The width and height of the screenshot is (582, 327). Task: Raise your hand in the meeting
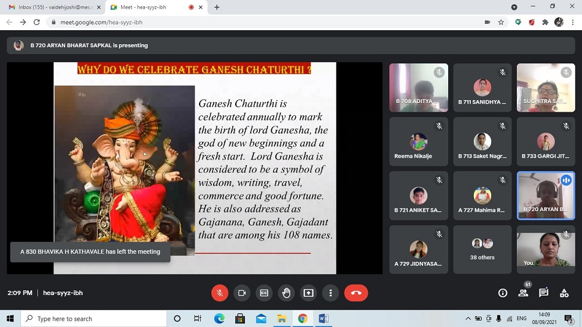[x=286, y=293]
